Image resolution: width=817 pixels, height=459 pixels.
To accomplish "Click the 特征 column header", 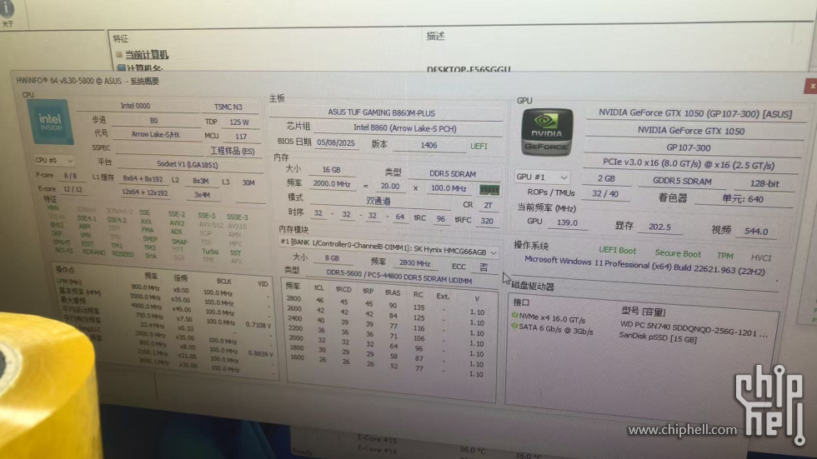I will (120, 39).
